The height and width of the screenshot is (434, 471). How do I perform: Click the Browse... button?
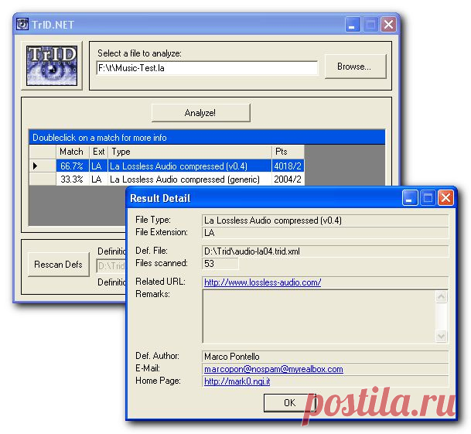click(355, 67)
